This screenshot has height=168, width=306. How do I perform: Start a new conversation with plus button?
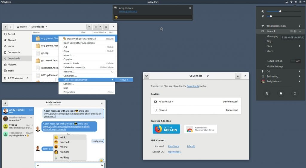point(5,103)
